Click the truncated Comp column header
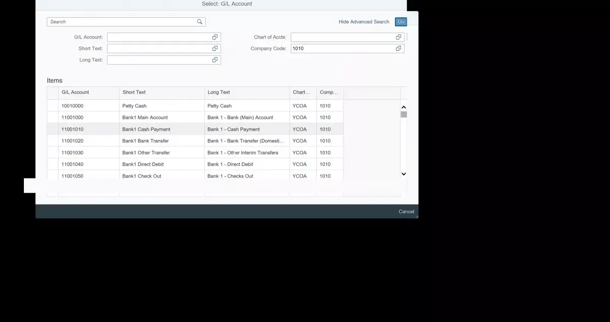 330,93
